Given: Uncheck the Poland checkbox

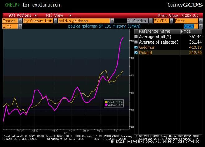Looking at the screenshot, I should (136, 53).
